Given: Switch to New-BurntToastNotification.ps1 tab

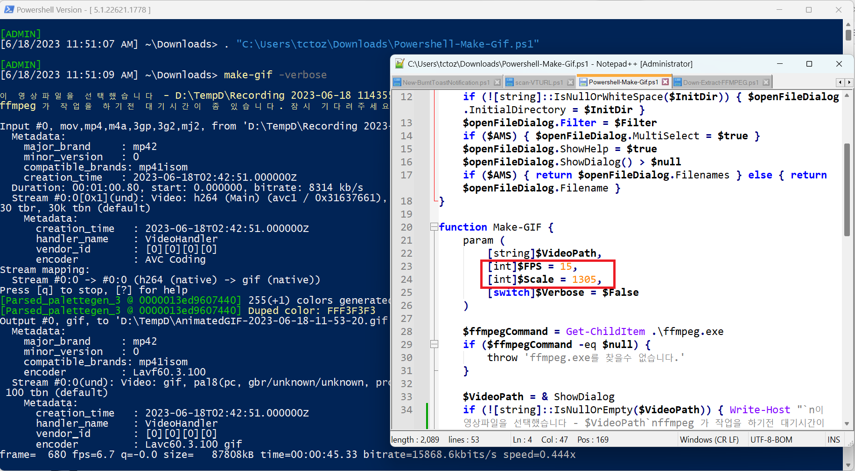Looking at the screenshot, I should [447, 82].
